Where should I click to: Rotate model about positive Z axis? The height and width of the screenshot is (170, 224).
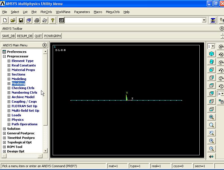(221, 78)
